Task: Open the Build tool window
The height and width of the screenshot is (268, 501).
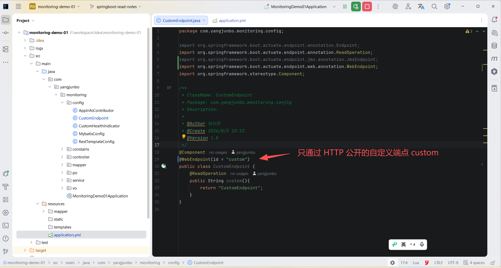Action: pos(5,187)
